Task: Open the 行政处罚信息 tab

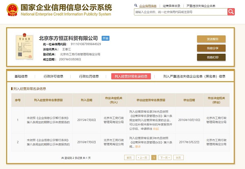Action: tap(89, 76)
